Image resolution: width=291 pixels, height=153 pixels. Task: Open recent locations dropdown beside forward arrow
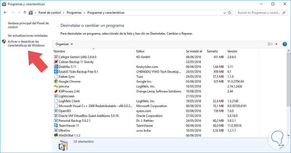(x=19, y=13)
